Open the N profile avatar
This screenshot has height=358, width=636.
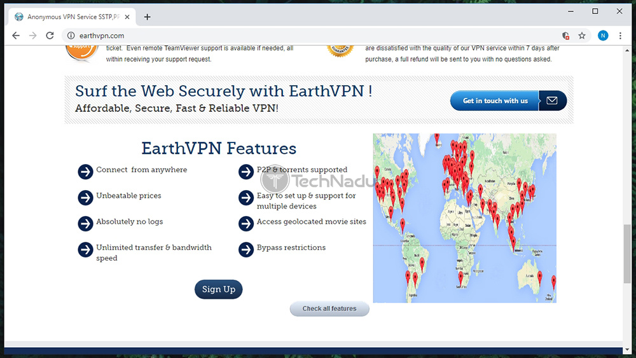[603, 36]
